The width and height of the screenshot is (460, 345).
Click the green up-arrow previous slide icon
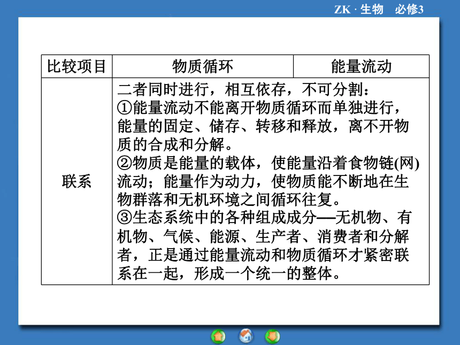(x=218, y=336)
